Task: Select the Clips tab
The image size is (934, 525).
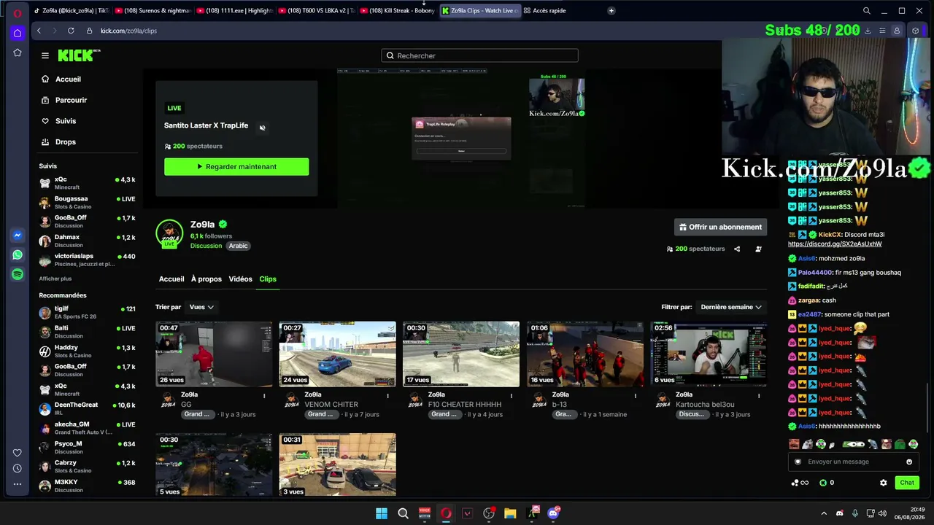Action: coord(268,279)
